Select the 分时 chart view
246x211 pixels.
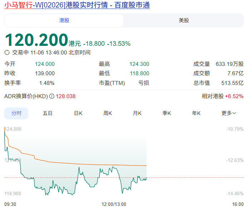point(16,113)
